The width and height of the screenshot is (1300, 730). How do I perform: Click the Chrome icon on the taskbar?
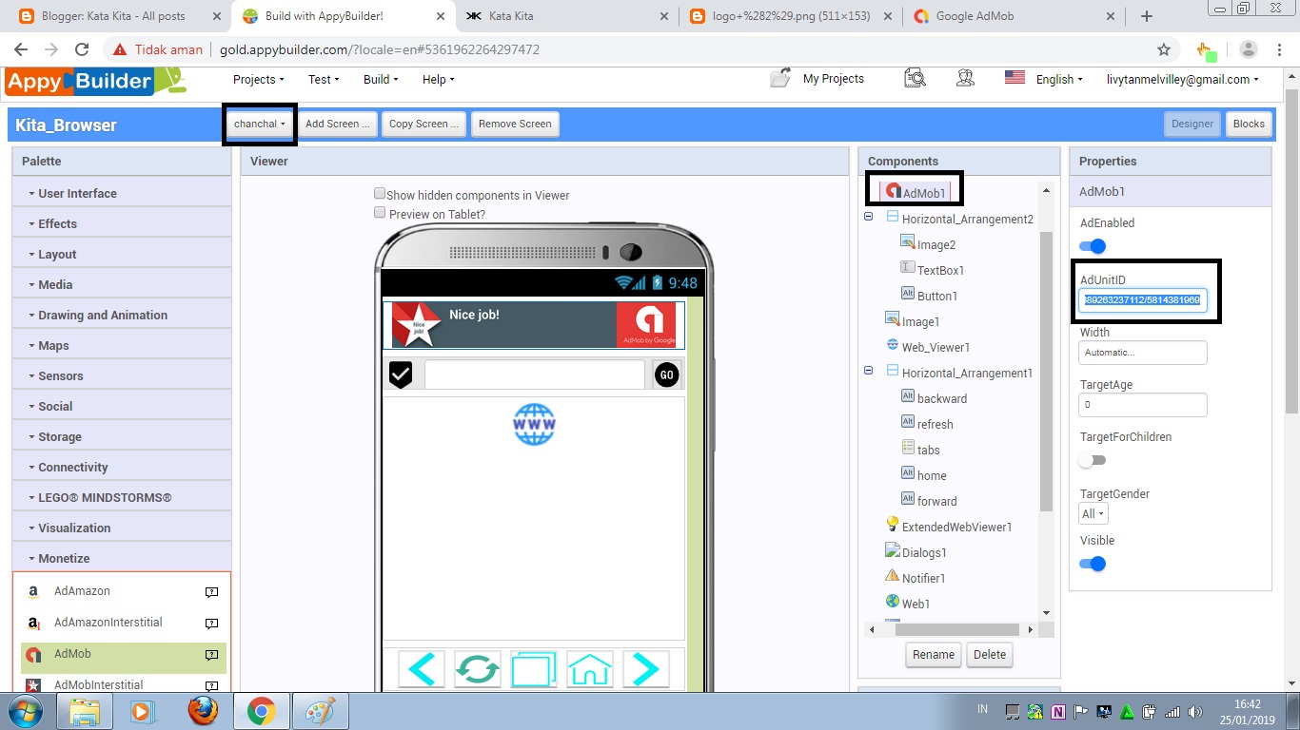[x=261, y=710]
